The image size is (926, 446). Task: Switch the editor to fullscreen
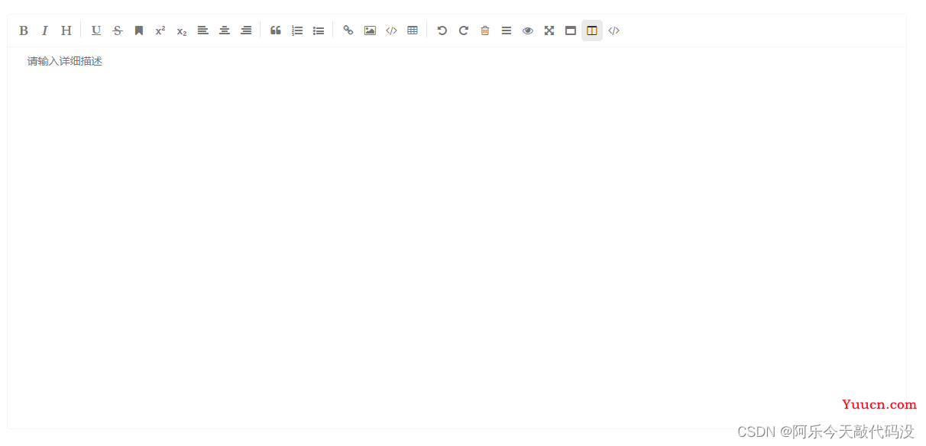tap(549, 30)
